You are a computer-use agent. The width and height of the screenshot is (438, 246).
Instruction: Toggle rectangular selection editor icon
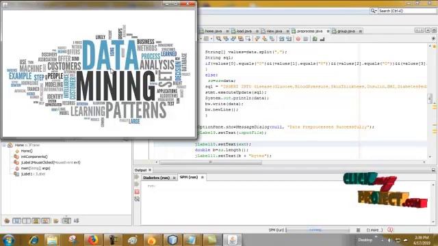click(x=248, y=39)
